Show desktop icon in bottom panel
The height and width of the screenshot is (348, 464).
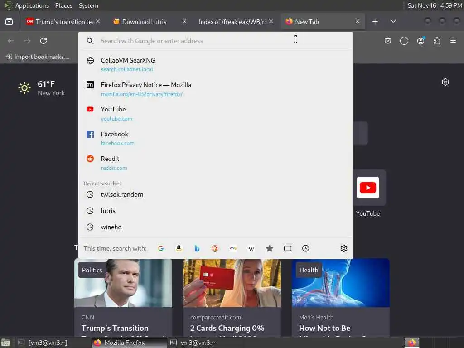point(5,343)
